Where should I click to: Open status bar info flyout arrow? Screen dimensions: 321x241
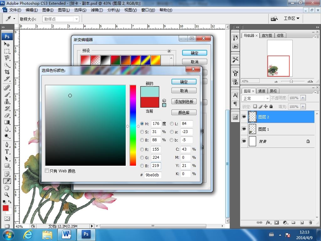[x=92, y=226]
